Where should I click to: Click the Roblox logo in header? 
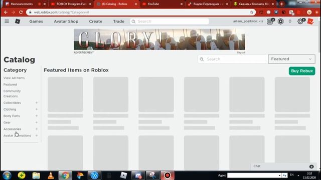click(x=18, y=21)
